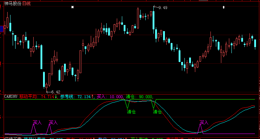Open the 神马股份 stock name title

(x=13, y=3)
